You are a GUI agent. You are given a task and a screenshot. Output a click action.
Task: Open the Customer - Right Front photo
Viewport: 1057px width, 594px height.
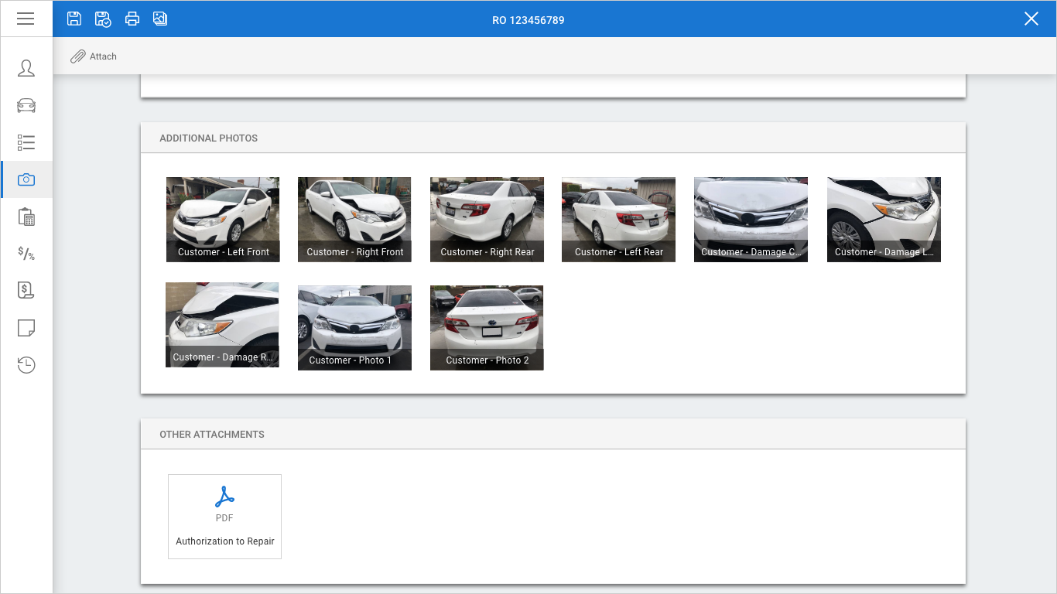click(x=354, y=220)
